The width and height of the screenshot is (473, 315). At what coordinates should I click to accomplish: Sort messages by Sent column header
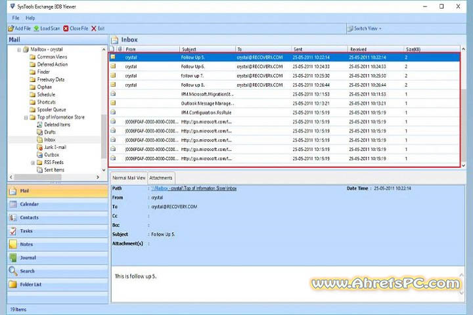coord(320,49)
